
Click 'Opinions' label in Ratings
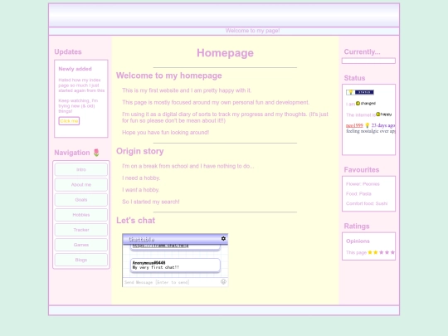pos(358,241)
